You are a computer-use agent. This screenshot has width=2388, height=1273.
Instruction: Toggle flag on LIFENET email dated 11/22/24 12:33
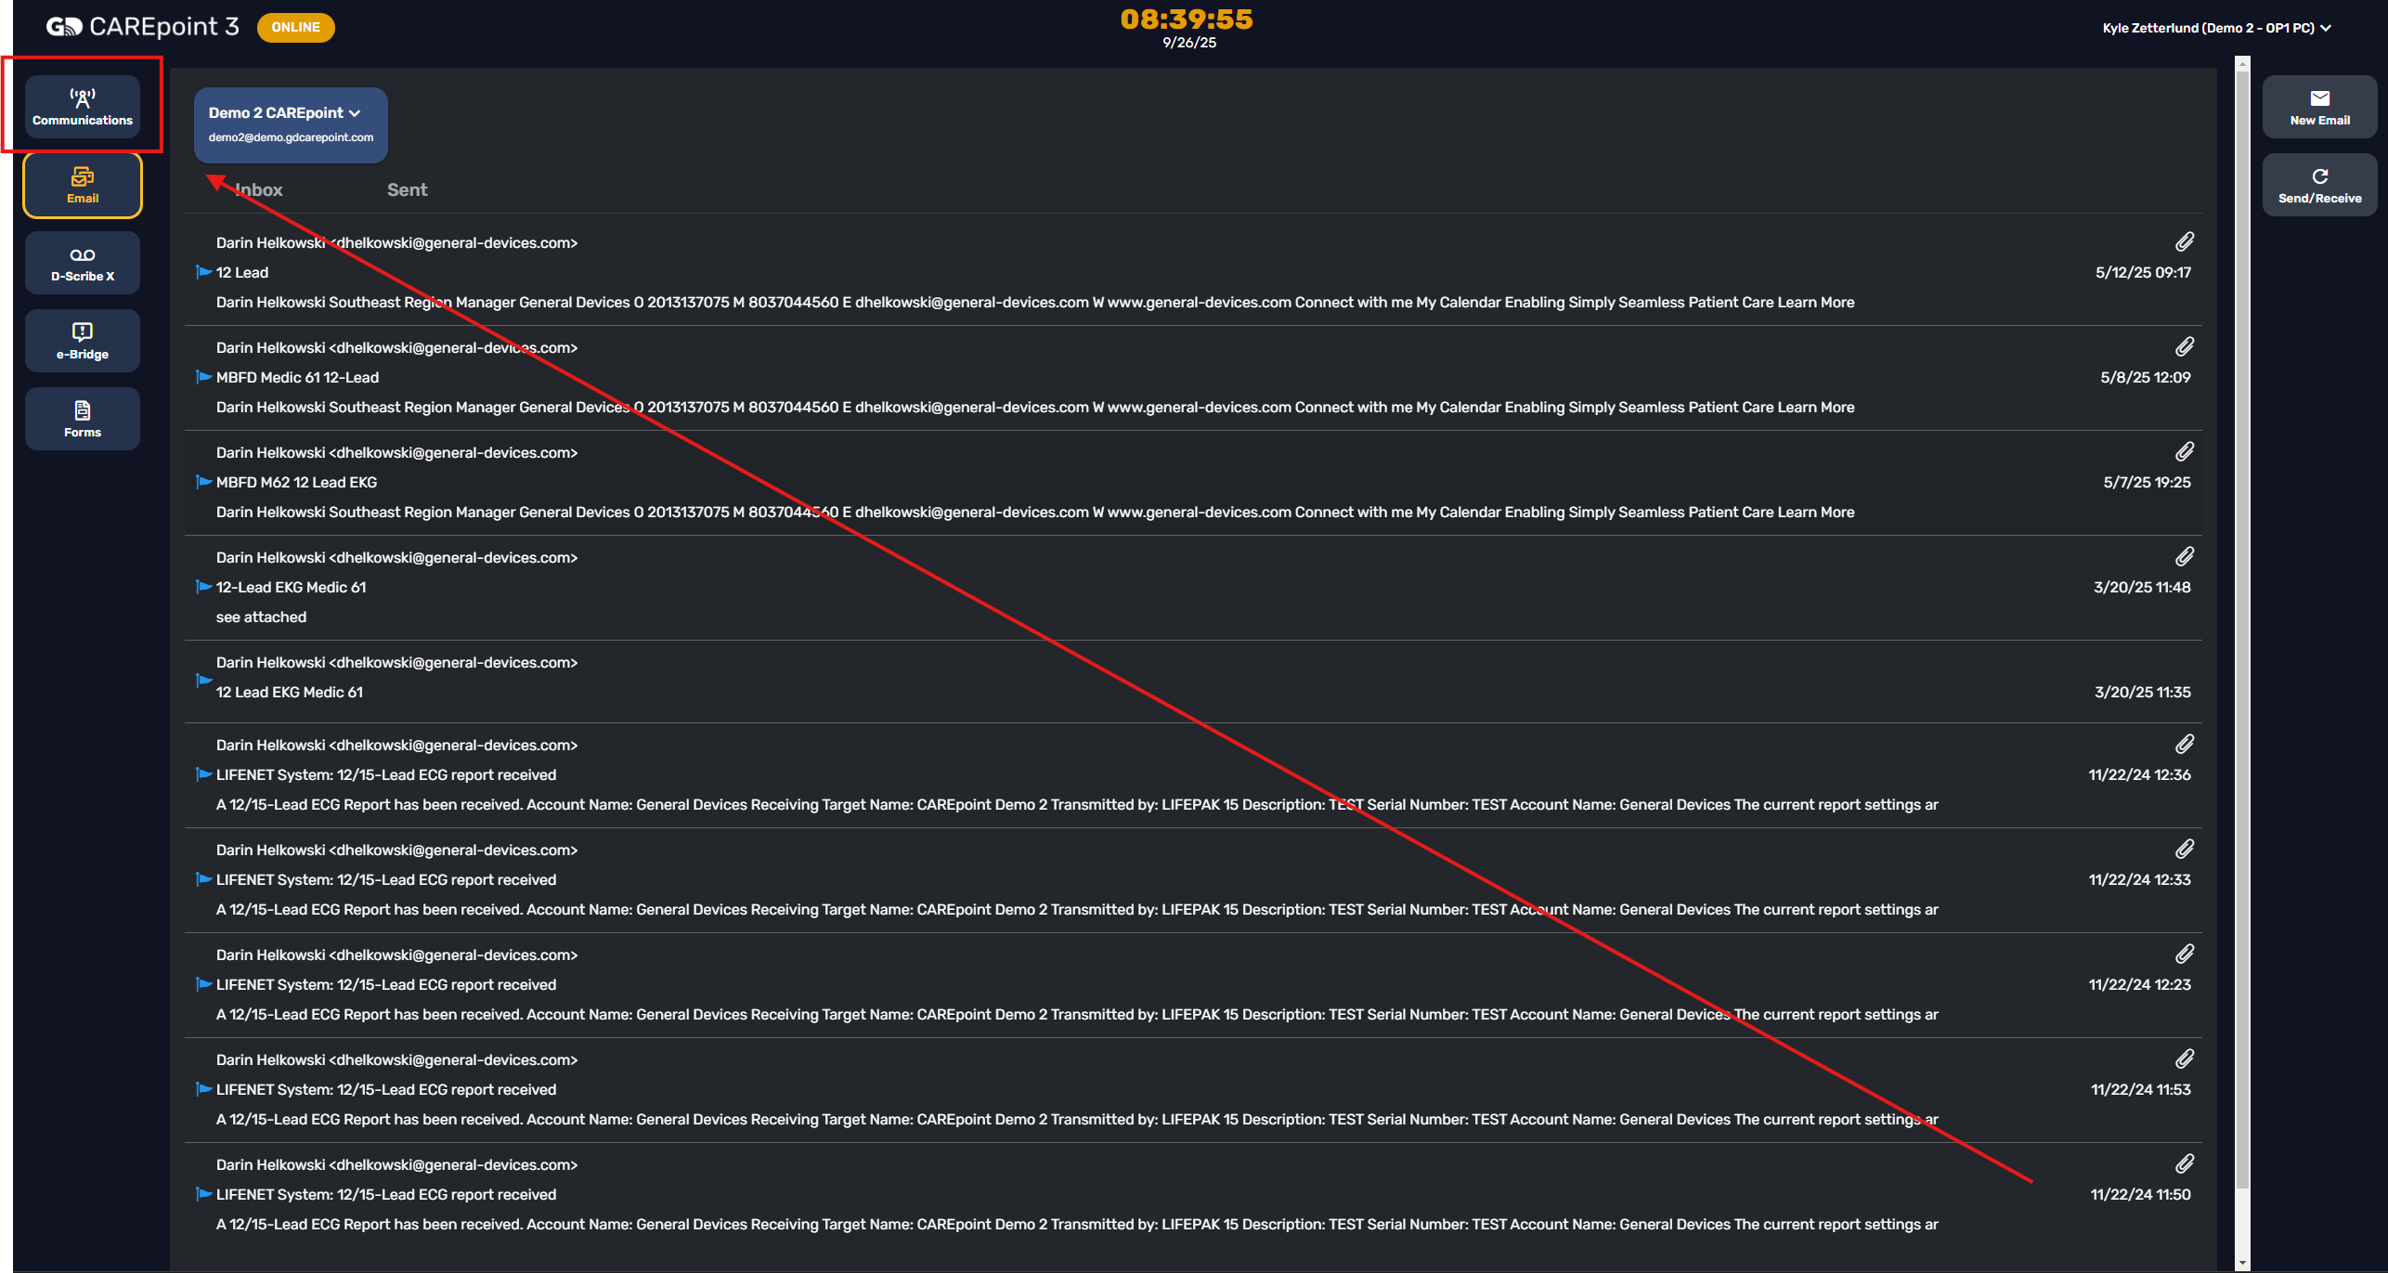tap(204, 879)
